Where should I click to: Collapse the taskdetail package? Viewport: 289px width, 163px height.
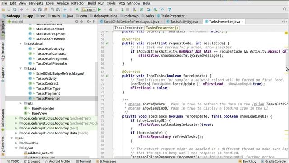(x=21, y=44)
